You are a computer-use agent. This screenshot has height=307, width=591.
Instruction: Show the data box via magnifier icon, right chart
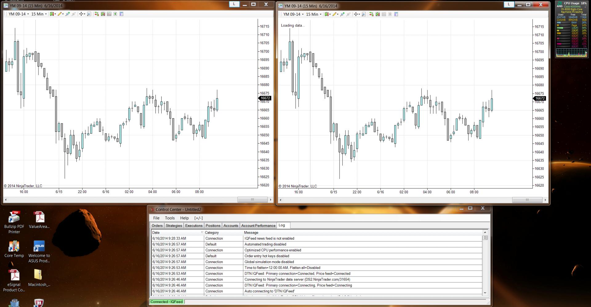pyautogui.click(x=364, y=14)
